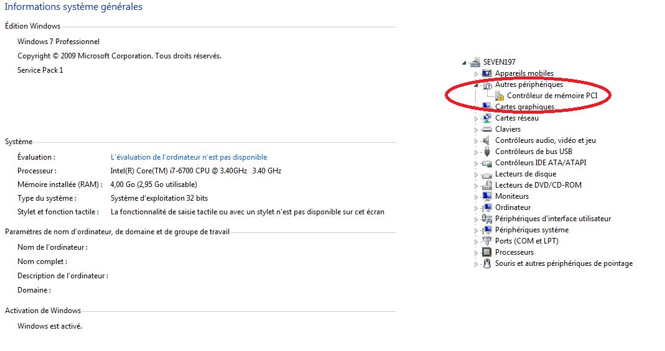The image size is (665, 351).
Task: Click the Système d'exploitation 32 bits text
Action: (159, 198)
